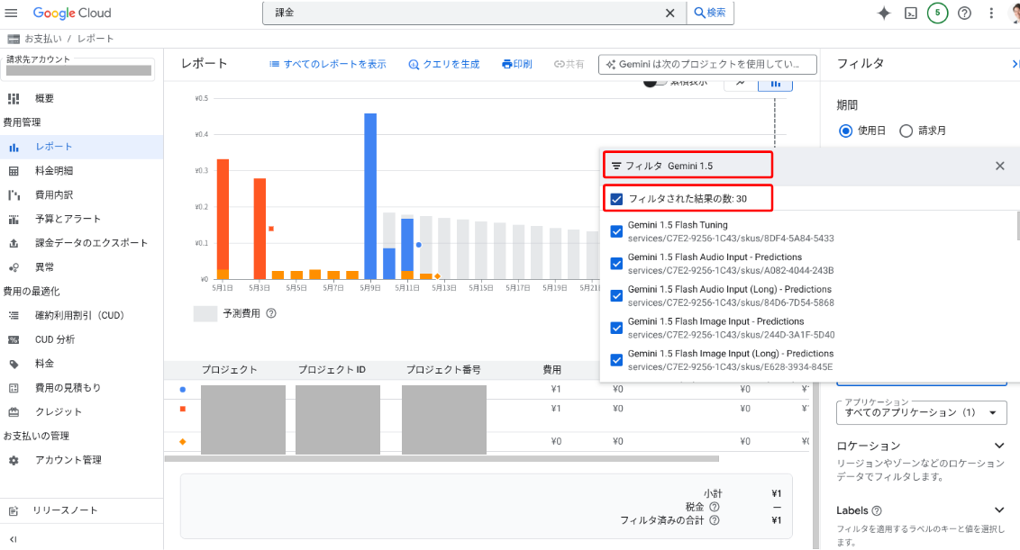Click the お支払い breadcrumb link
Image resolution: width=1020 pixels, height=550 pixels.
point(43,39)
